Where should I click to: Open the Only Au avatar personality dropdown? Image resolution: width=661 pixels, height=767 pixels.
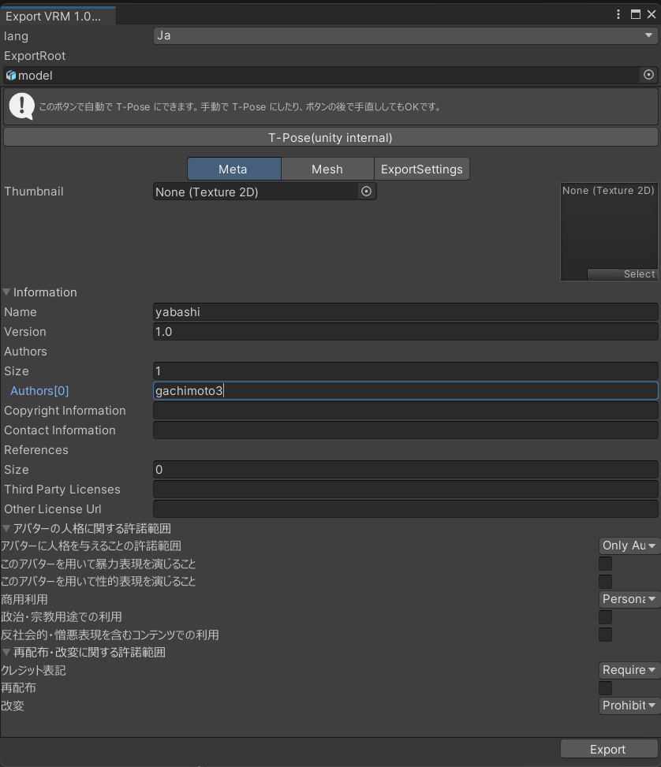coord(629,545)
